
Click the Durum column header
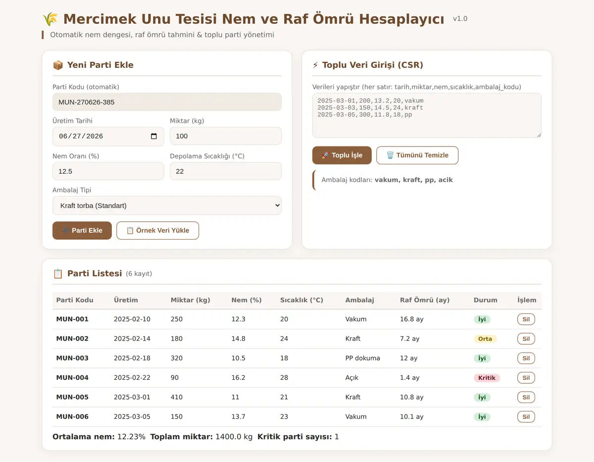click(x=486, y=300)
